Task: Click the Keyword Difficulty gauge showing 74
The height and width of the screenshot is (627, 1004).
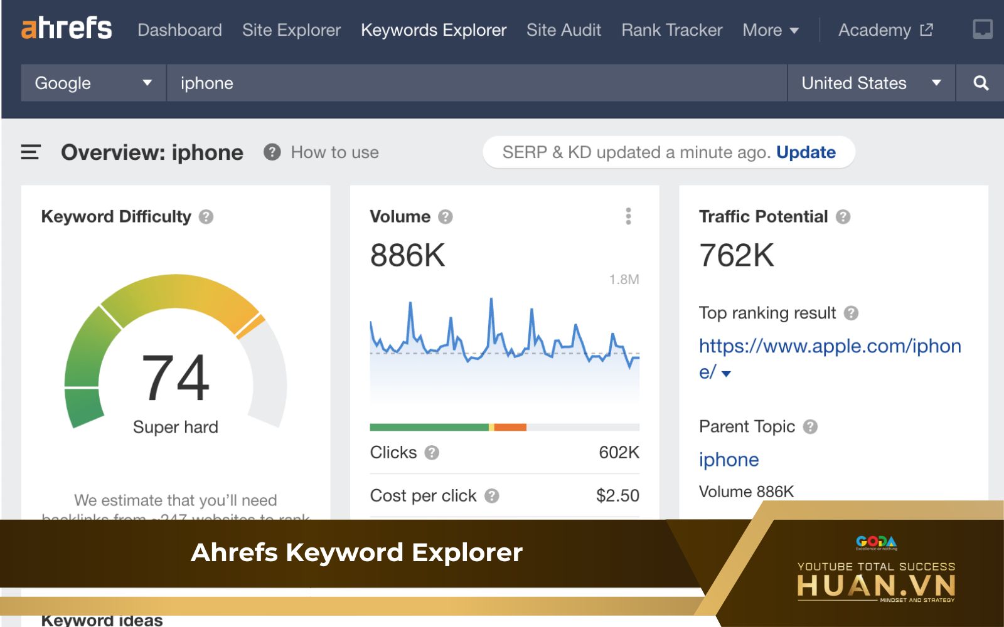Action: pyautogui.click(x=176, y=351)
